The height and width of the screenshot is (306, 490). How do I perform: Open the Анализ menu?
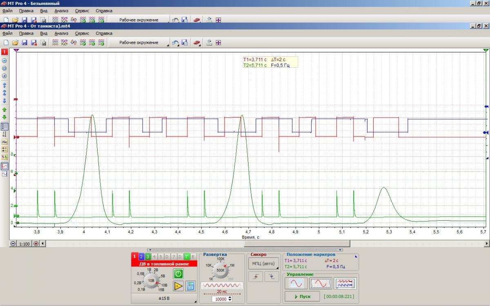(61, 33)
